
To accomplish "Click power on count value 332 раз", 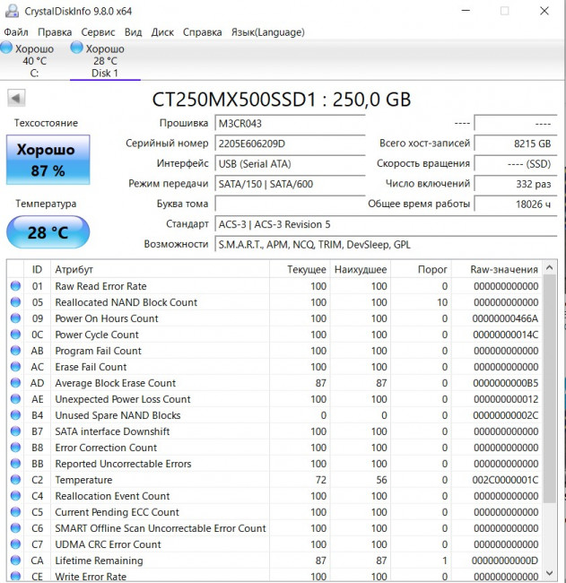I will point(516,184).
